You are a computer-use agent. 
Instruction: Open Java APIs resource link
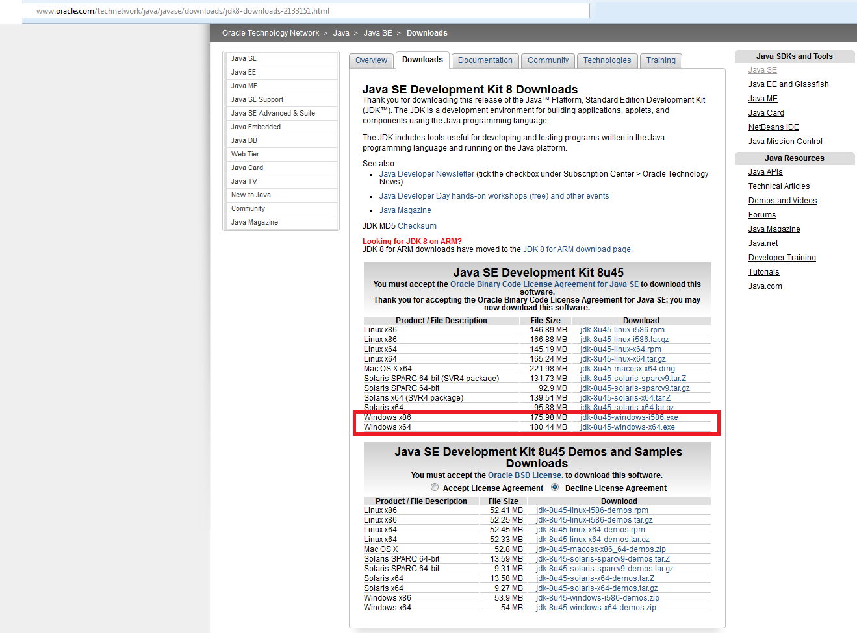tap(765, 172)
